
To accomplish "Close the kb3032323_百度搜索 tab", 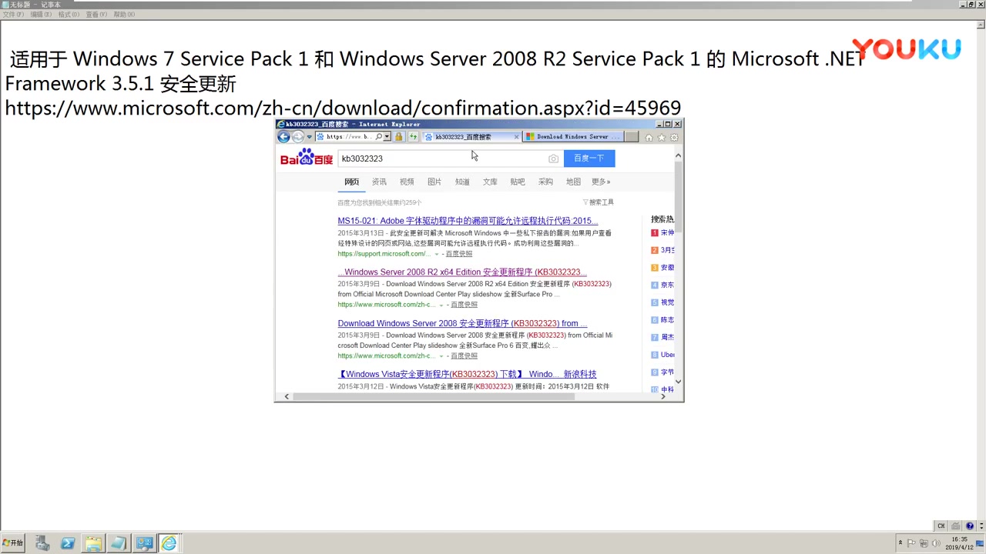I will (516, 137).
